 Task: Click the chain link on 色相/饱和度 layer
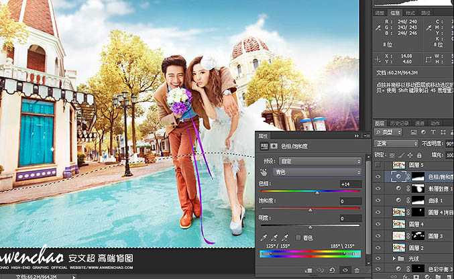point(408,176)
